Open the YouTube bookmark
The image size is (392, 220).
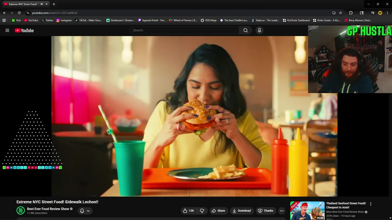(31, 20)
